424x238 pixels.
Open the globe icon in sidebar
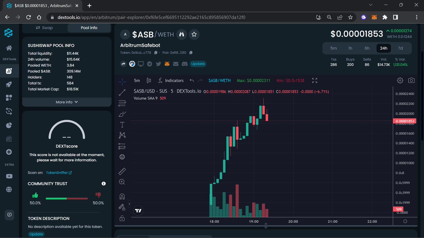9,189
